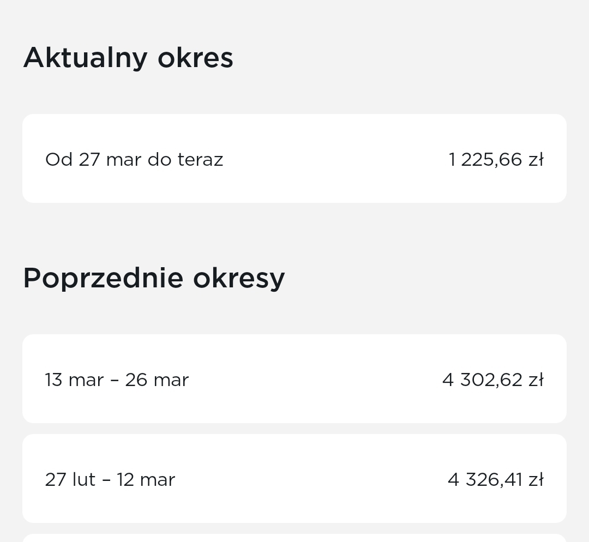Image resolution: width=589 pixels, height=542 pixels.
Task: Open current period card via its blank middle
Action: click(x=333, y=159)
